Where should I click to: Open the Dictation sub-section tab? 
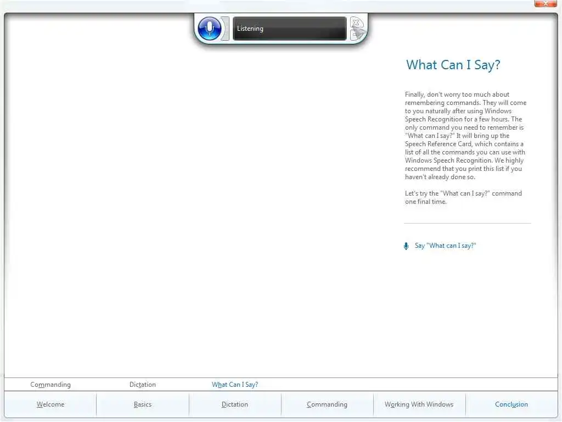pos(143,384)
